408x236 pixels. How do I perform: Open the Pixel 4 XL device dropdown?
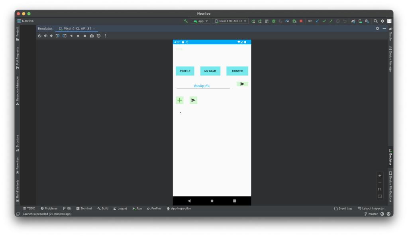(x=230, y=21)
